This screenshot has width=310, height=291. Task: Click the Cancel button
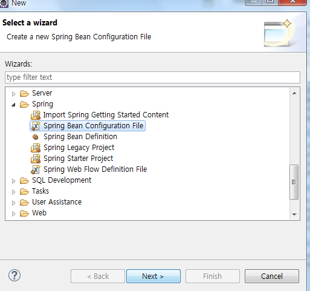[272, 276]
